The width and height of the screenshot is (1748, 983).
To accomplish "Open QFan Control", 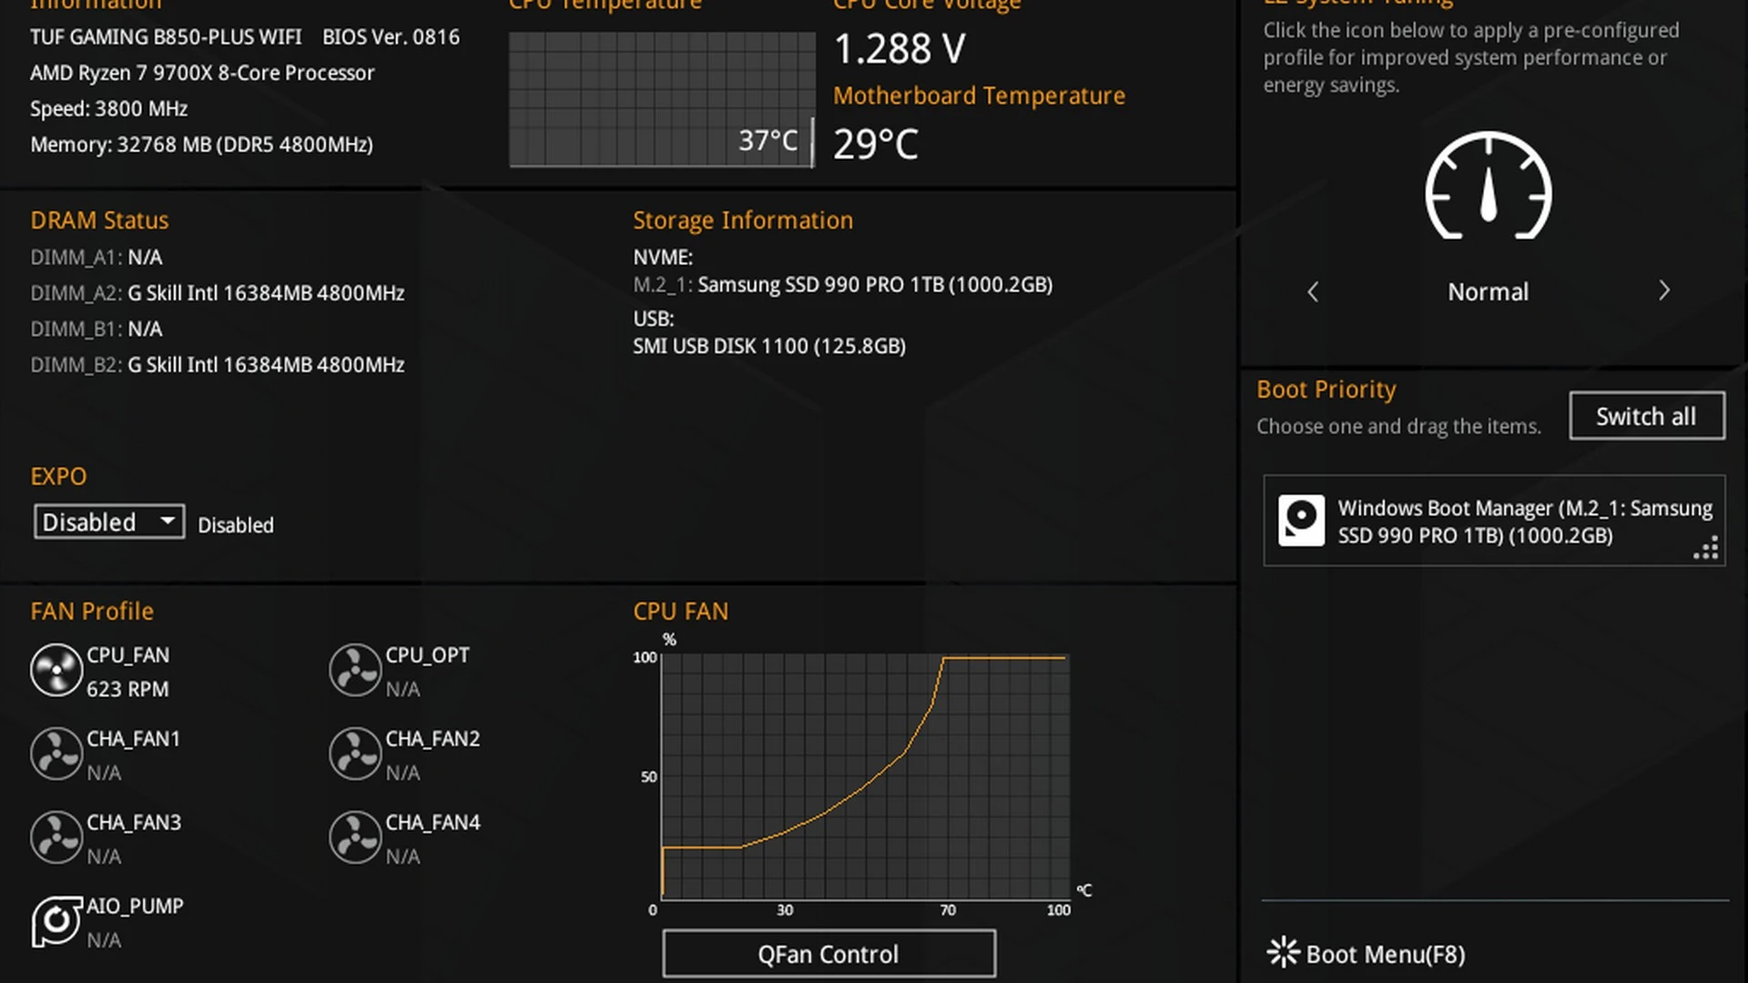I will click(828, 954).
